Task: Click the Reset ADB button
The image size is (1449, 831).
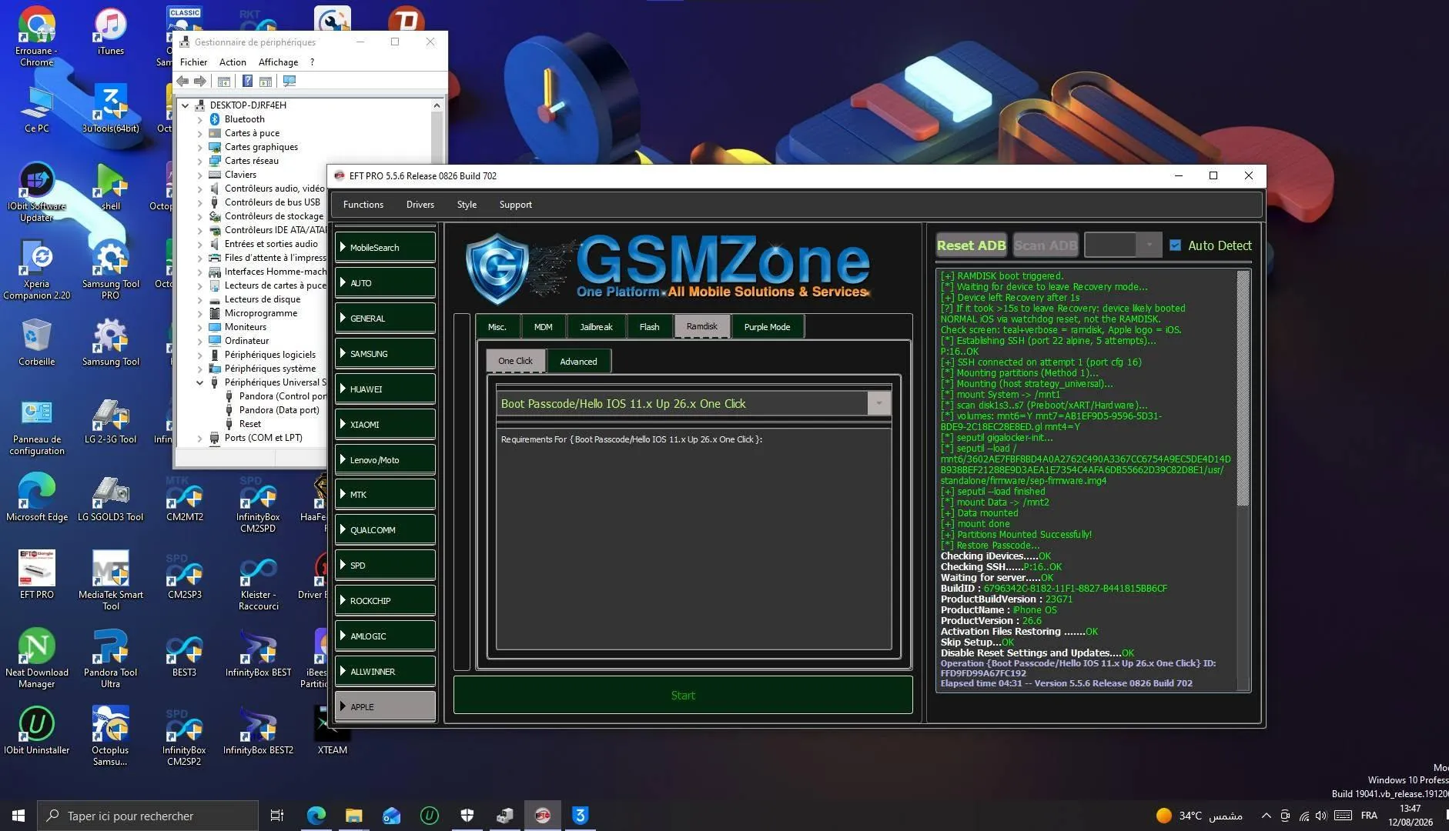Action: (x=971, y=245)
